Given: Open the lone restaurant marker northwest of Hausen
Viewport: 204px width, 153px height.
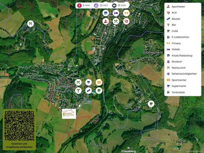Looking at the screenshot, I should (31, 24).
